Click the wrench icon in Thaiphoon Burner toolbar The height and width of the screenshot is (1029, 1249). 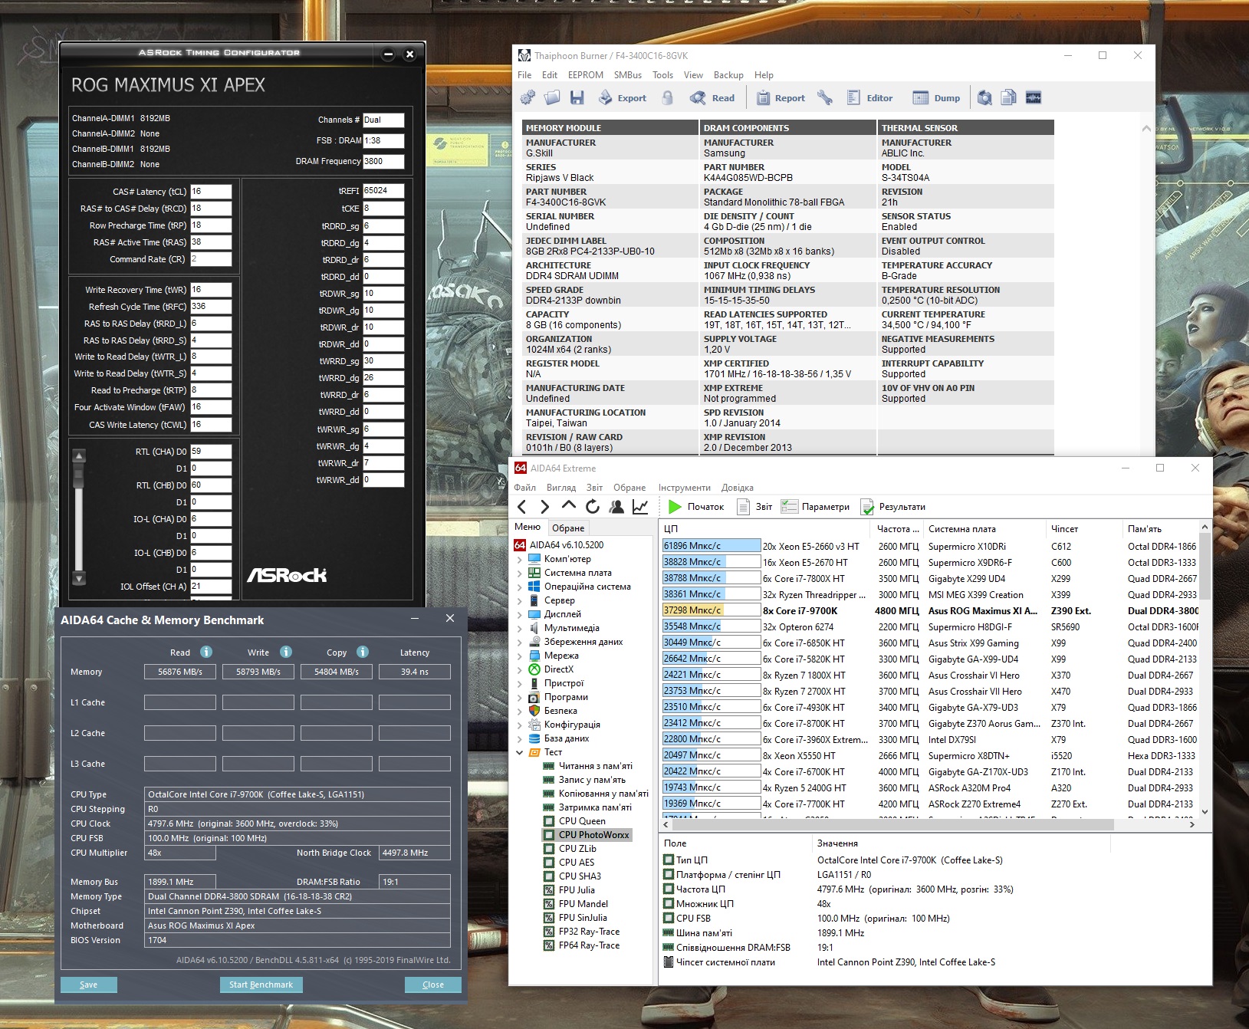pyautogui.click(x=824, y=97)
